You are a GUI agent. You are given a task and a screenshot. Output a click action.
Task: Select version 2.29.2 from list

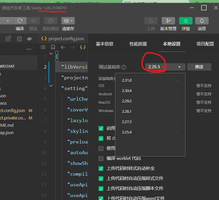pyautogui.click(x=150, y=101)
